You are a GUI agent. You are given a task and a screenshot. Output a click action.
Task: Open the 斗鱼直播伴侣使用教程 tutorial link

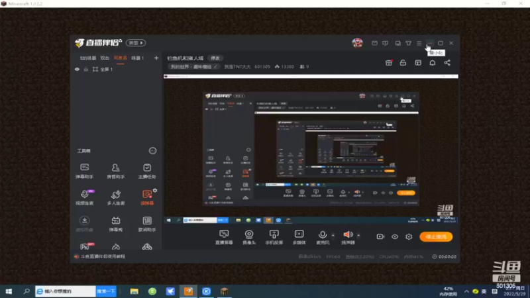click(x=103, y=256)
